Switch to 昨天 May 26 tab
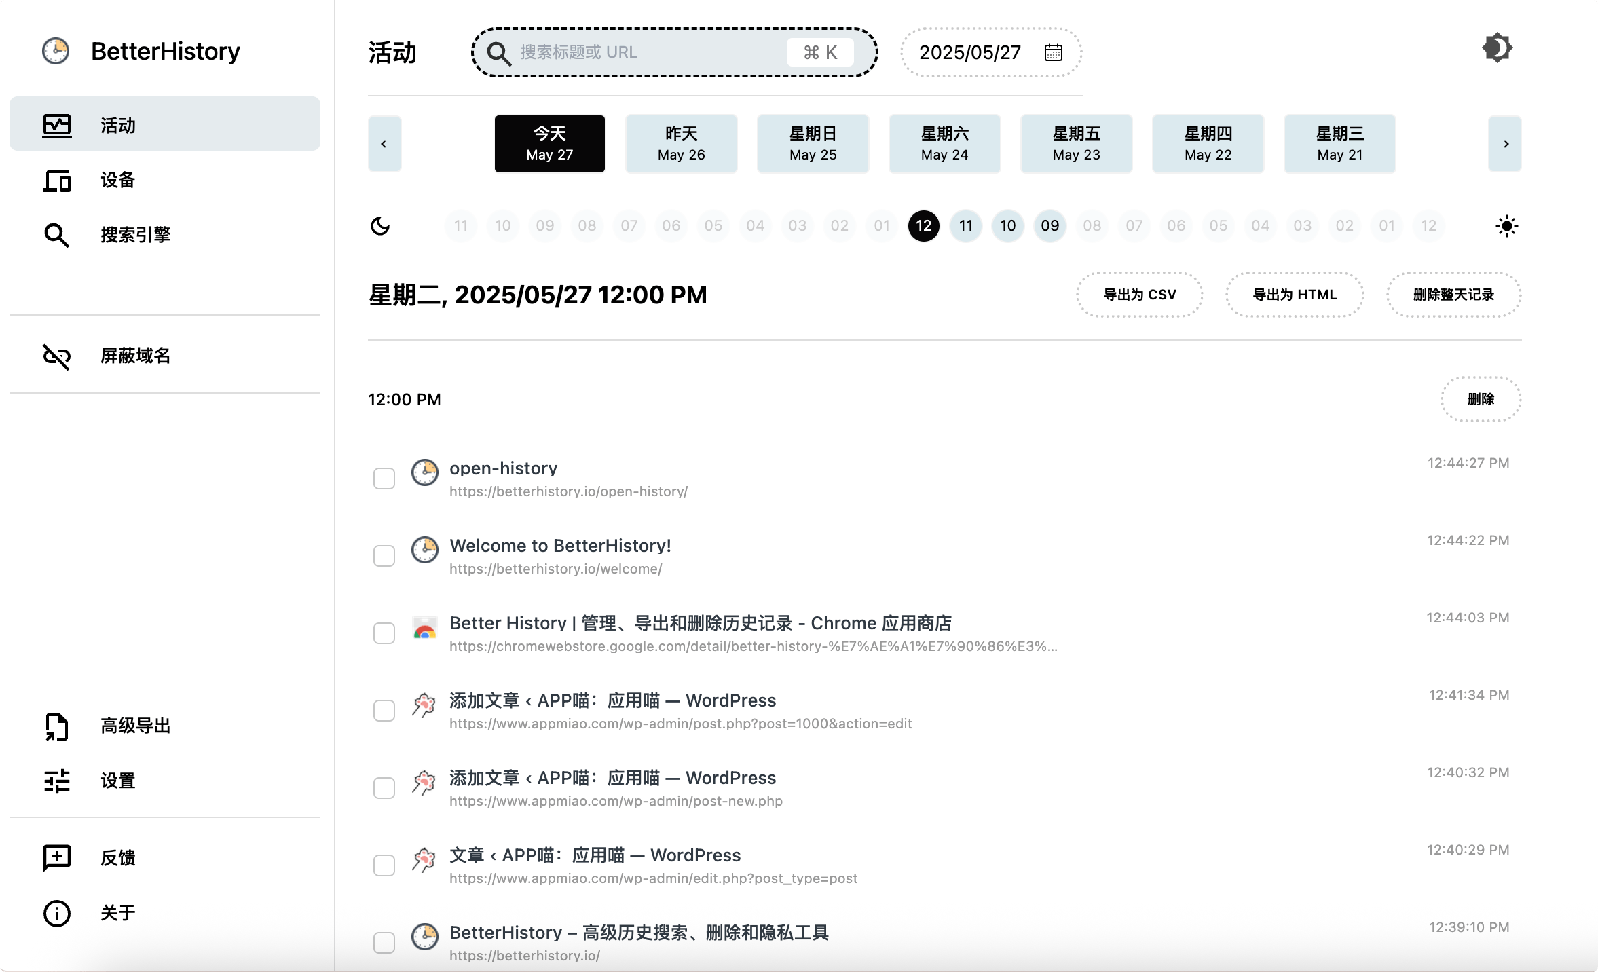Screen dimensions: 1598x972 point(681,144)
